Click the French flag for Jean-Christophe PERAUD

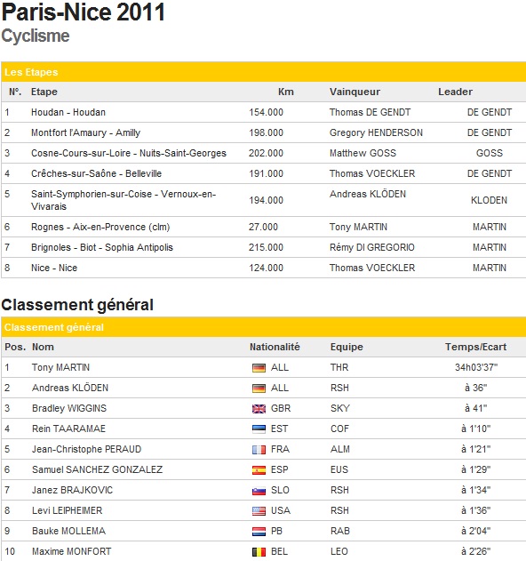tap(259, 449)
